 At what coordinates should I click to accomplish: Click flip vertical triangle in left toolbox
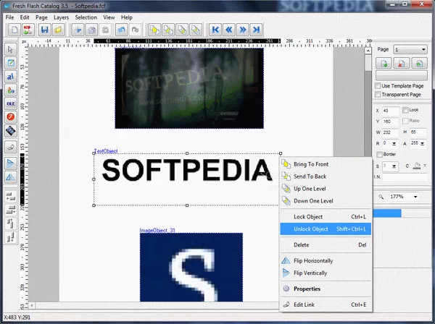(x=11, y=163)
